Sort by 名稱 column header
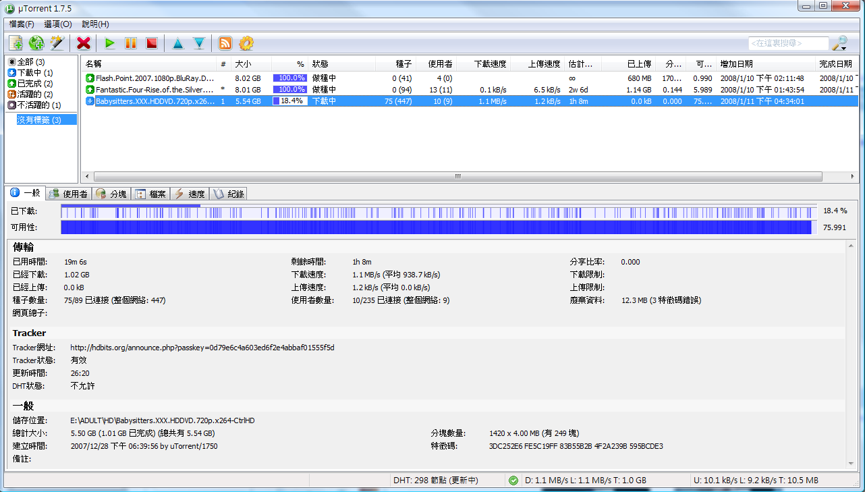 point(149,64)
